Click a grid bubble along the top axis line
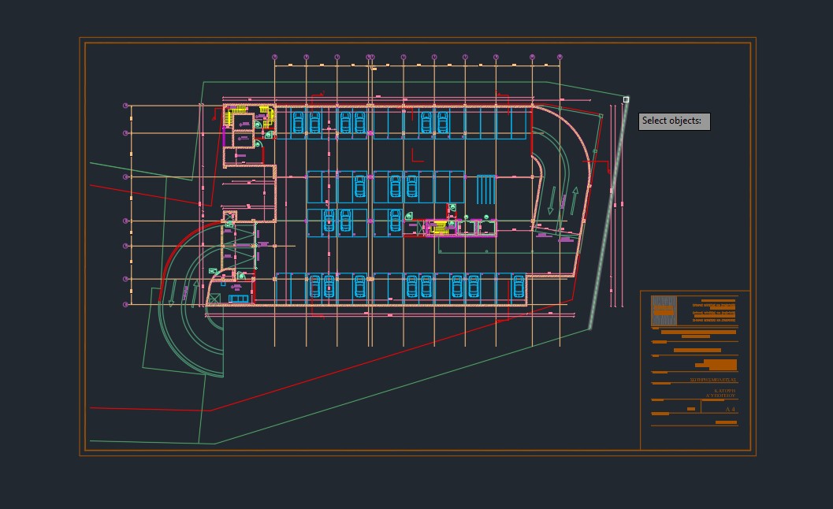The image size is (833, 509). point(370,57)
